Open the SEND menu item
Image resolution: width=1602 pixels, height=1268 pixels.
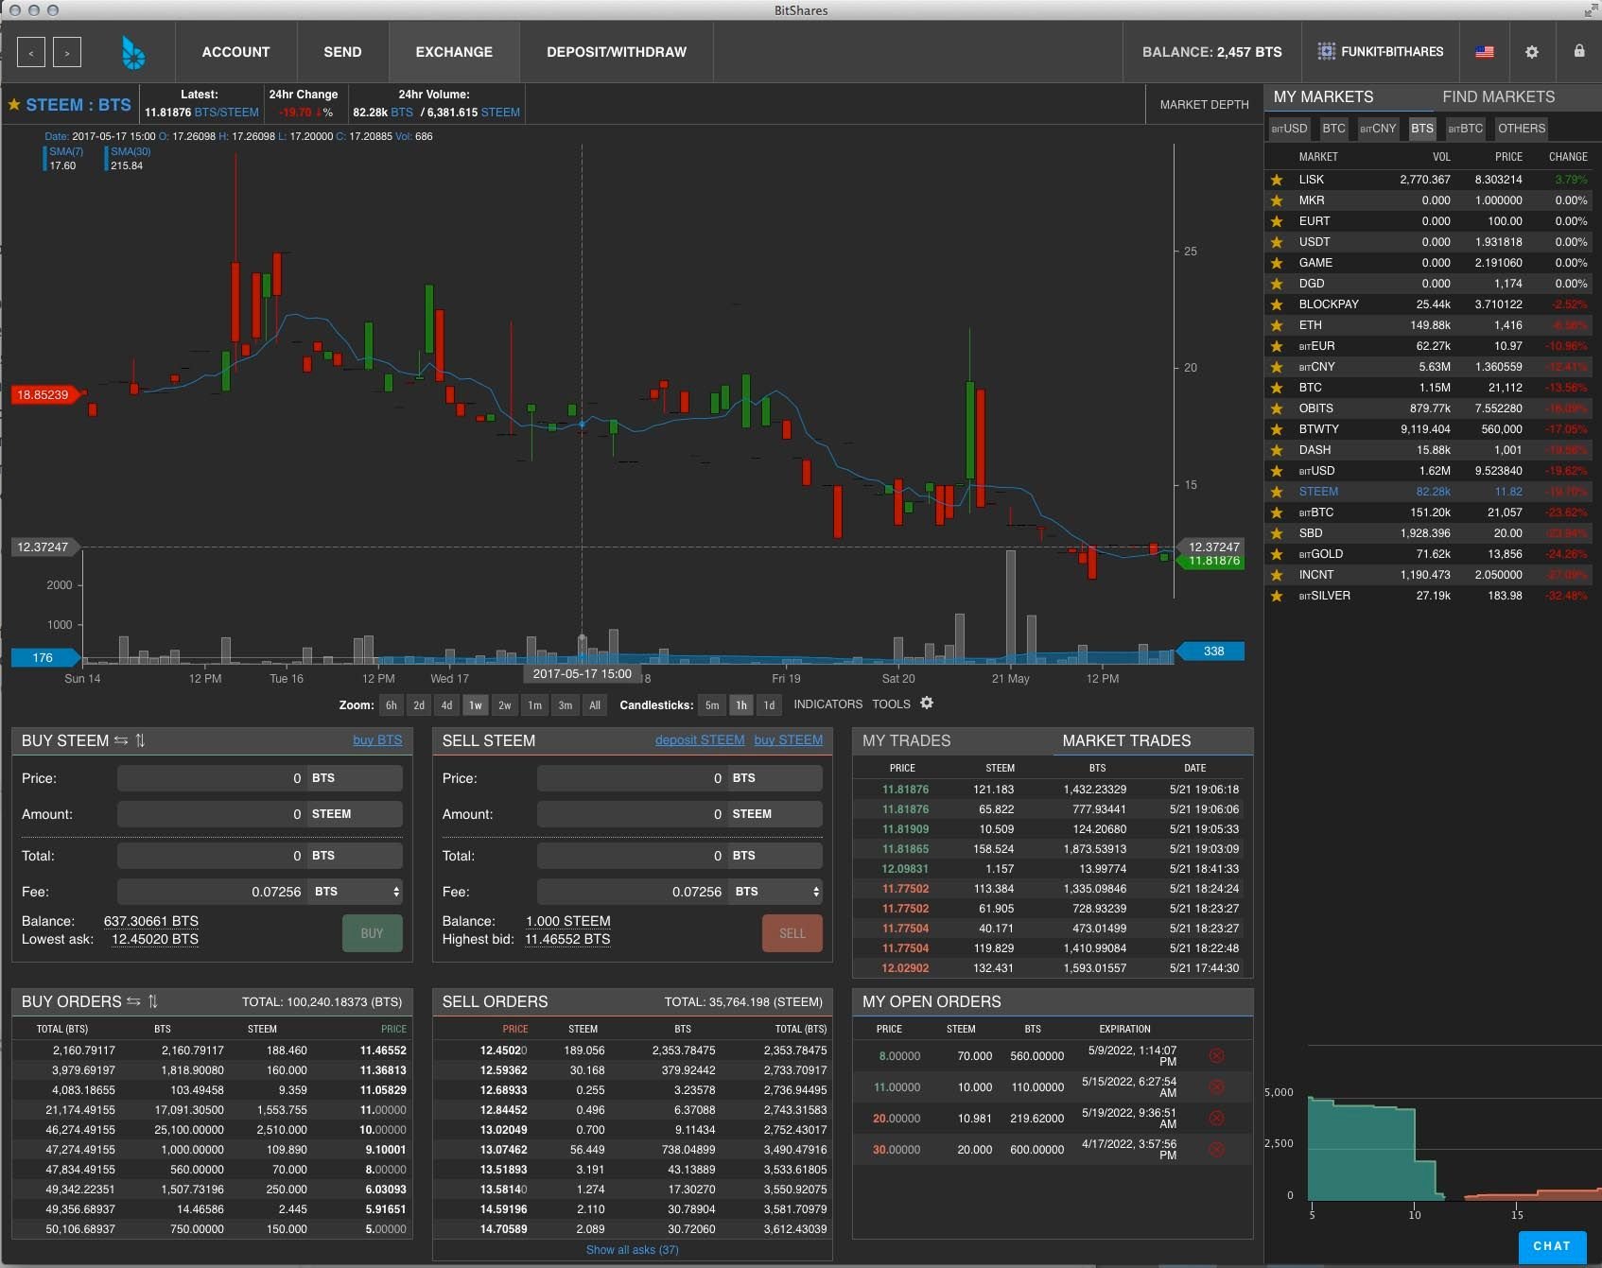point(342,52)
